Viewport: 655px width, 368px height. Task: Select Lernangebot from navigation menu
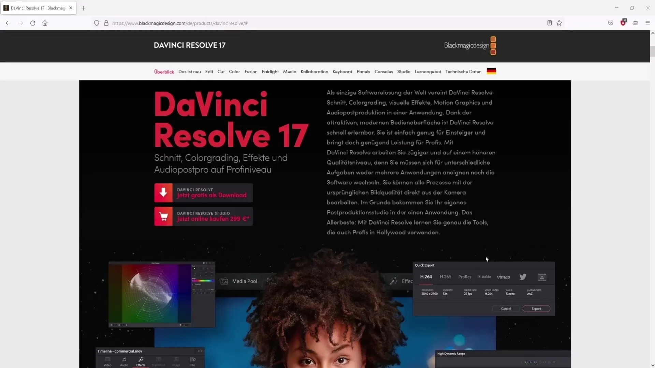pyautogui.click(x=428, y=72)
